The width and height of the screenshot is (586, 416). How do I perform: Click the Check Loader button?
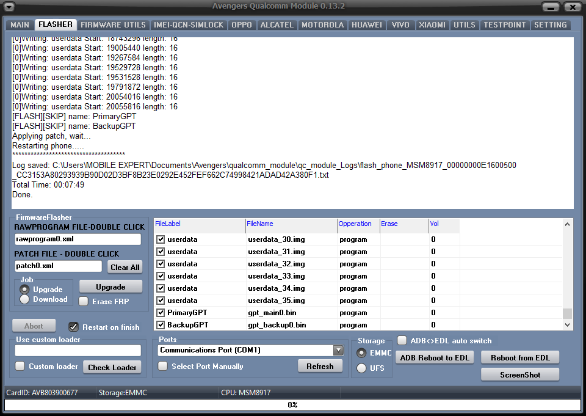point(112,367)
